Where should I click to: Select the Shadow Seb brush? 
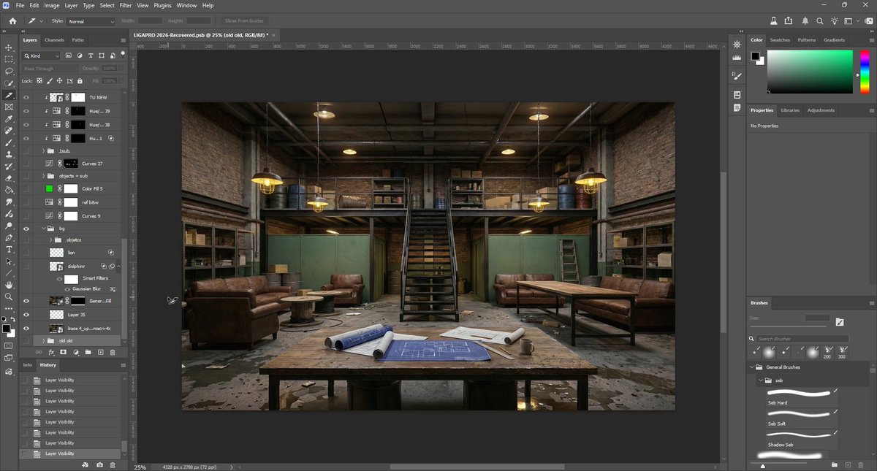(801, 439)
